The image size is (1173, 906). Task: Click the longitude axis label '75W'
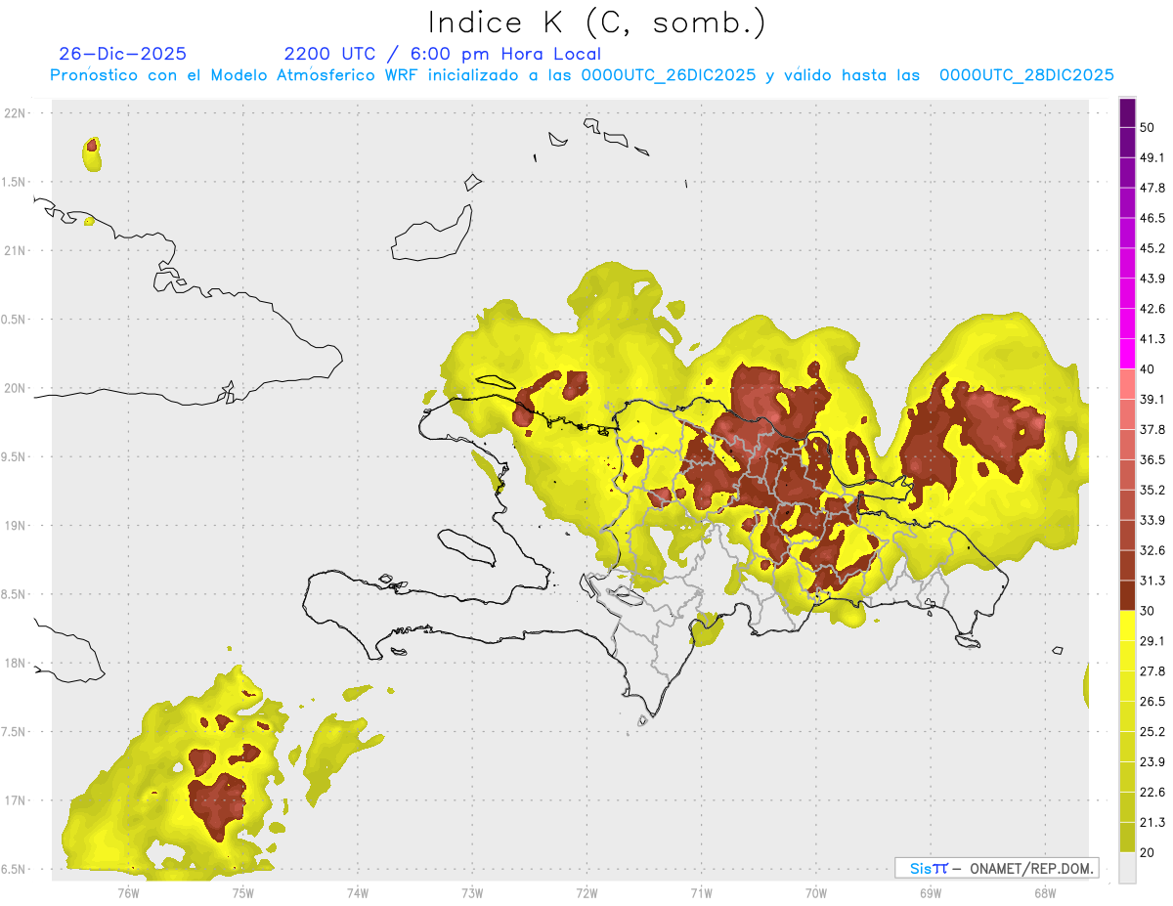[242, 892]
